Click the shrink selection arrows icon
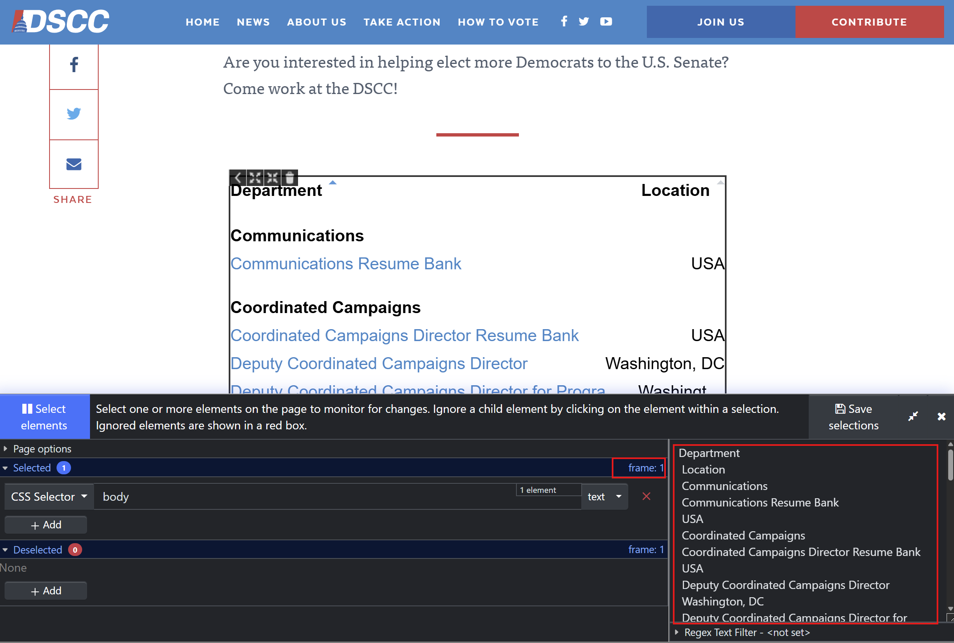The height and width of the screenshot is (643, 954). 272,178
